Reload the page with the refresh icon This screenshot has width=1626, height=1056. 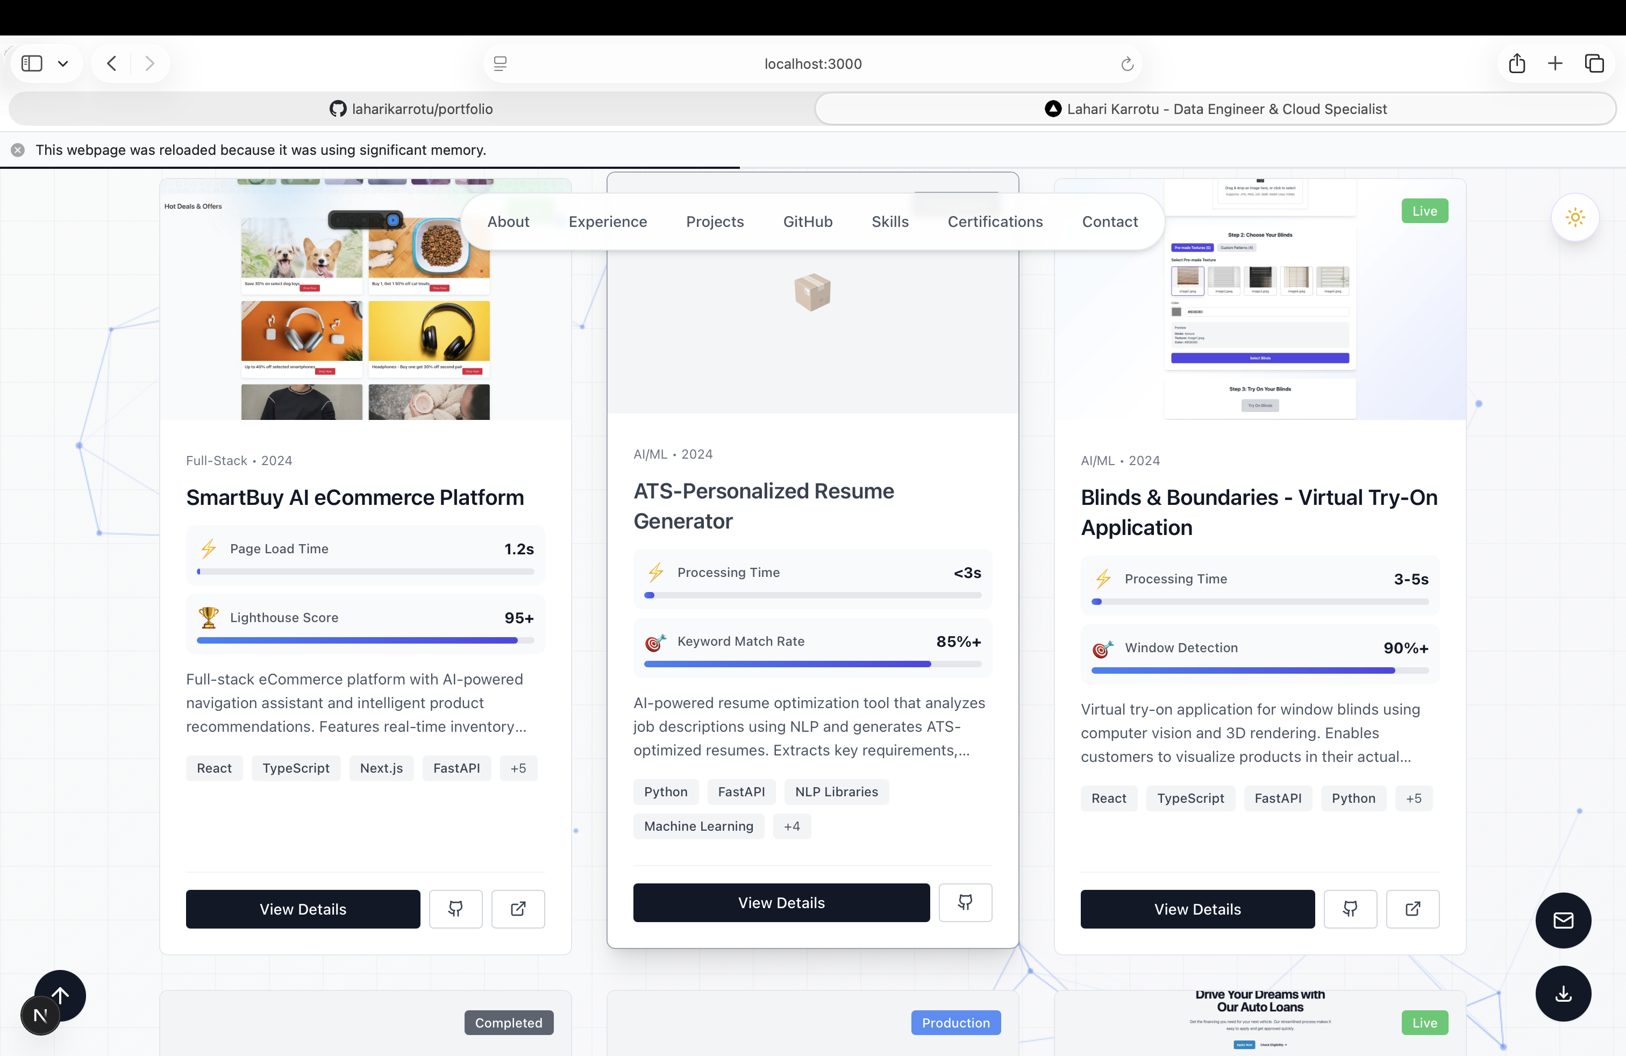[x=1127, y=63]
